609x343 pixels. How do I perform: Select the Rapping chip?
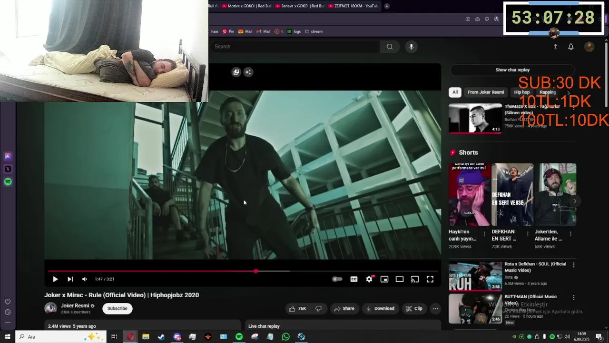point(547,92)
